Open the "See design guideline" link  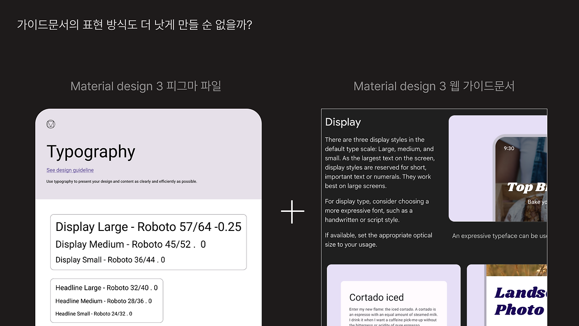[x=70, y=170]
